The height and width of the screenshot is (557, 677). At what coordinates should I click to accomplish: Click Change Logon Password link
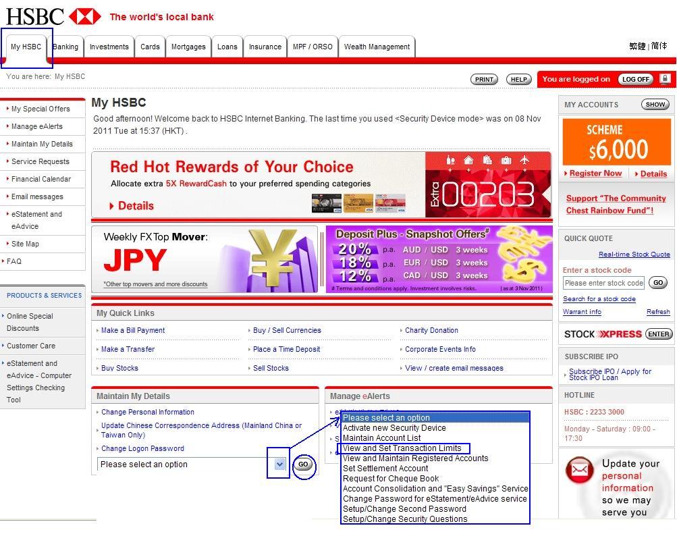(x=142, y=448)
